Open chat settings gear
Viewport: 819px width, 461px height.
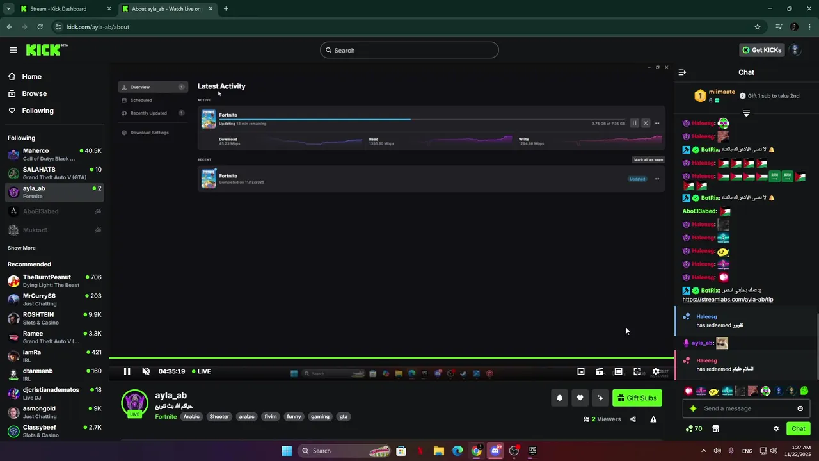(776, 429)
